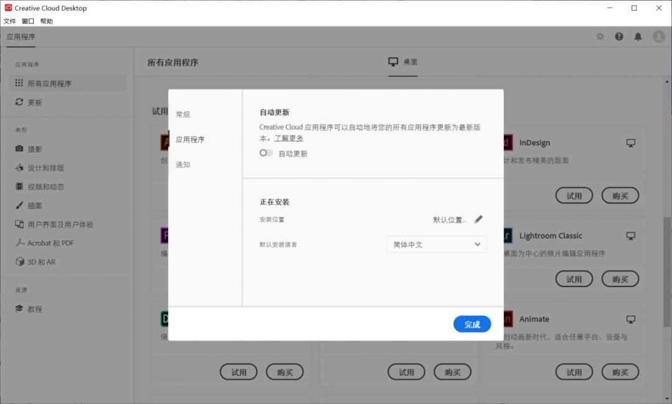This screenshot has height=404, width=672.
Task: Click the 应用程序 top navigation tab
Action: (x=21, y=37)
